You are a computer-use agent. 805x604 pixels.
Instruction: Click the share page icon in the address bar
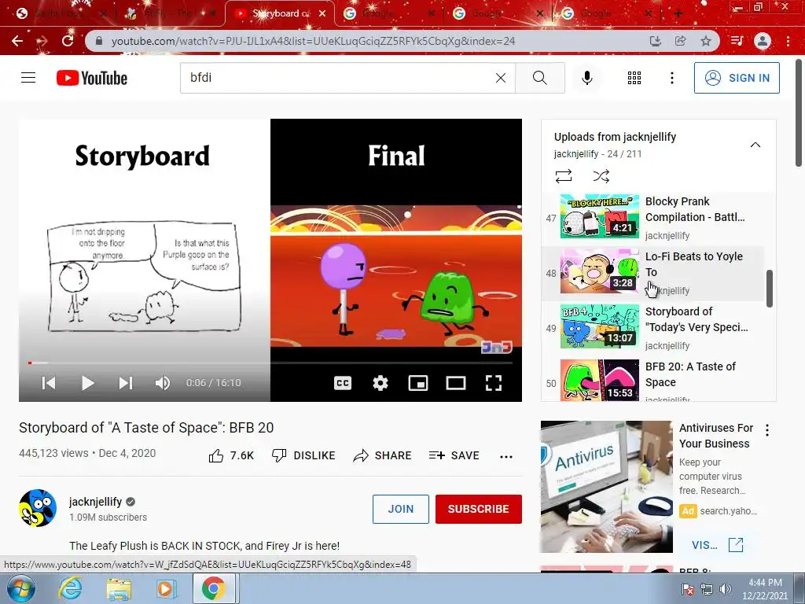(x=680, y=41)
